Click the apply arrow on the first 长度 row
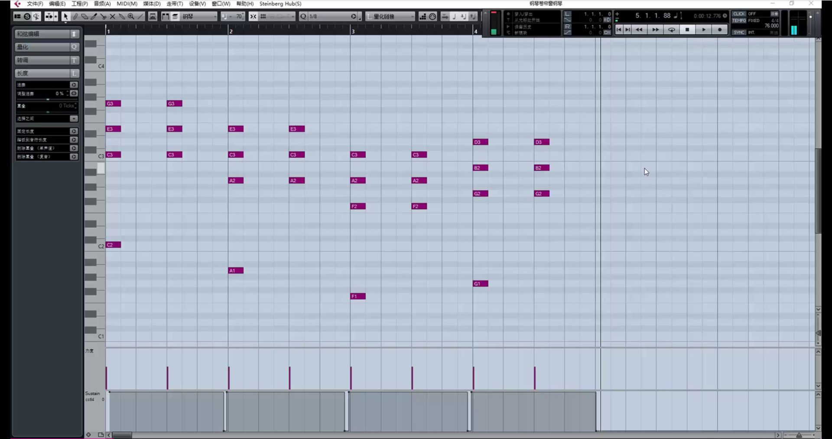This screenshot has width=832, height=439. [74, 85]
